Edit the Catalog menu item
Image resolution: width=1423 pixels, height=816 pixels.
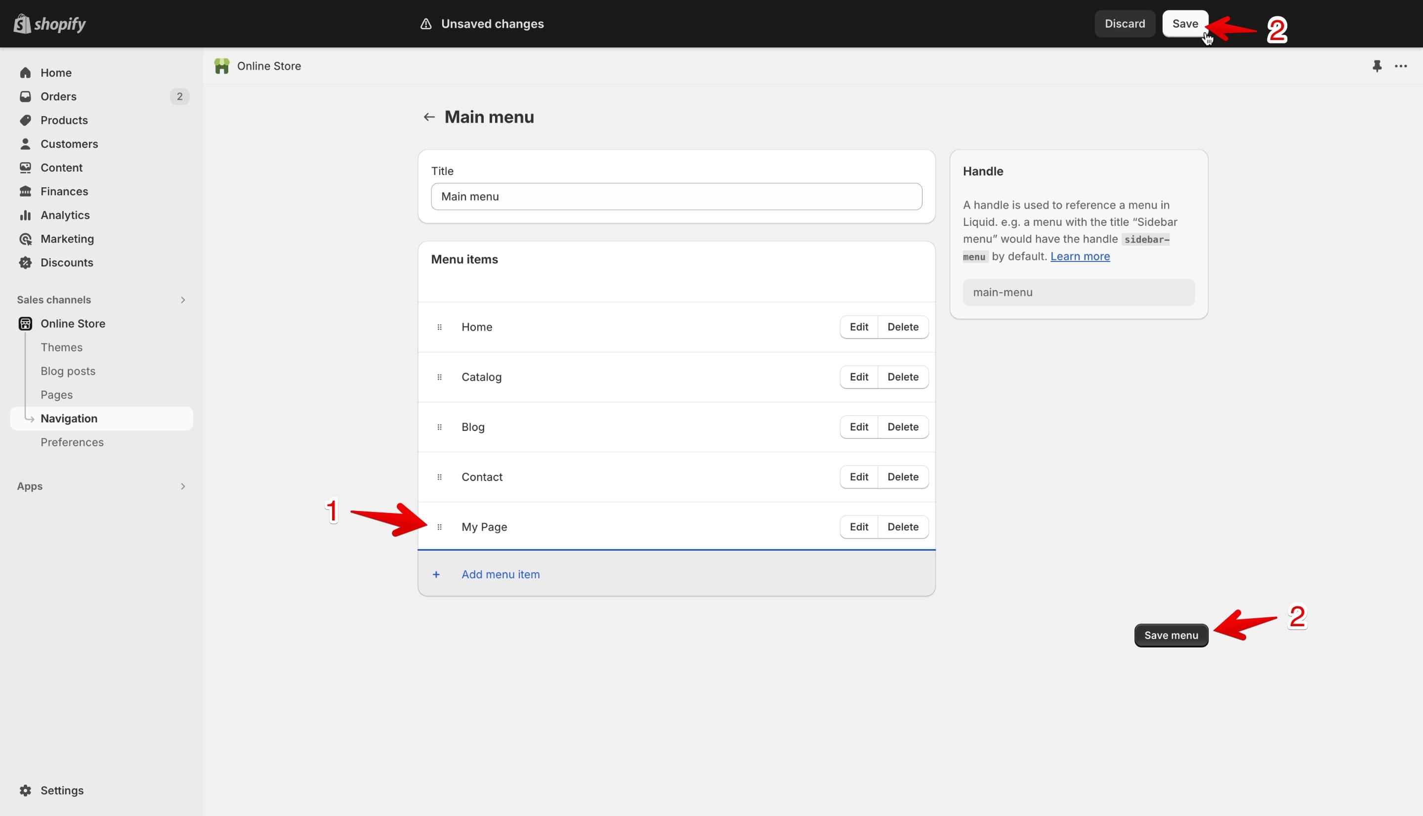(x=859, y=377)
